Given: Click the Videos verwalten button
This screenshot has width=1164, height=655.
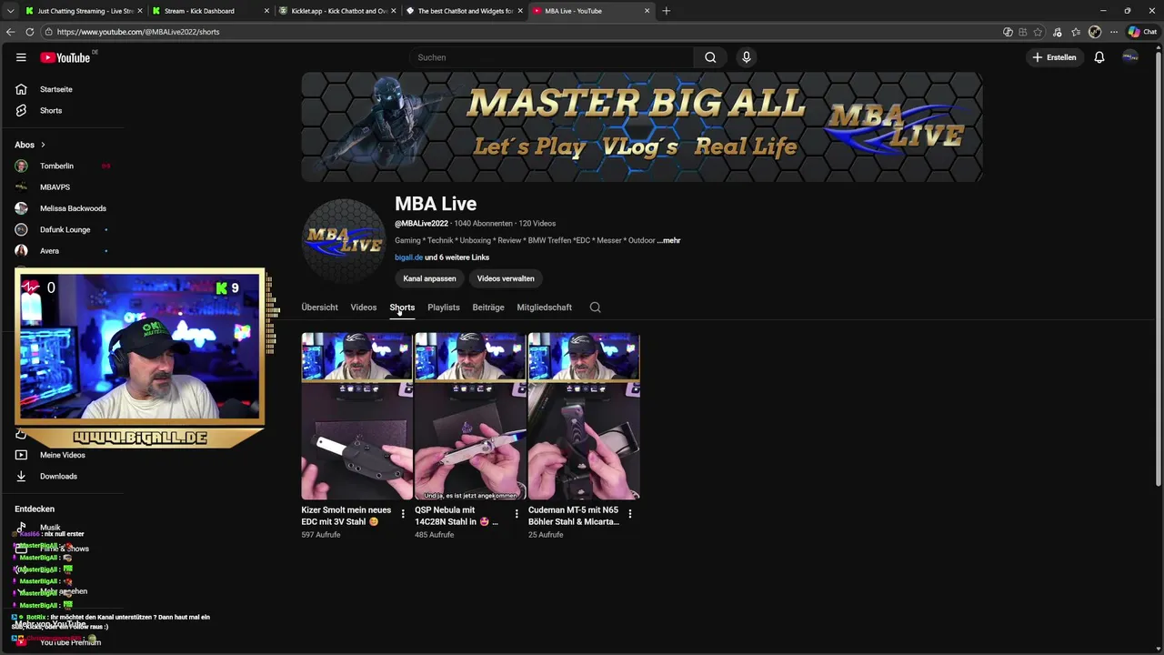Looking at the screenshot, I should [x=506, y=278].
